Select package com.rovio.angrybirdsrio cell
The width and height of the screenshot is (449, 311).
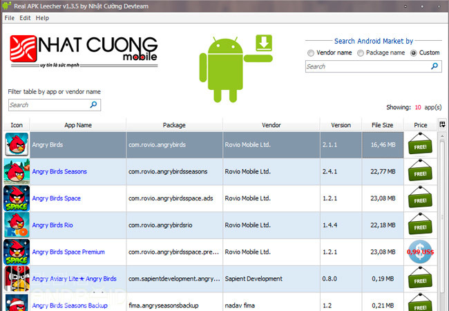tap(174, 225)
